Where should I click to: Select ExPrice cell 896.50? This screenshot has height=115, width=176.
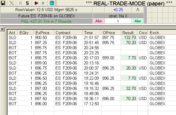[44, 78]
